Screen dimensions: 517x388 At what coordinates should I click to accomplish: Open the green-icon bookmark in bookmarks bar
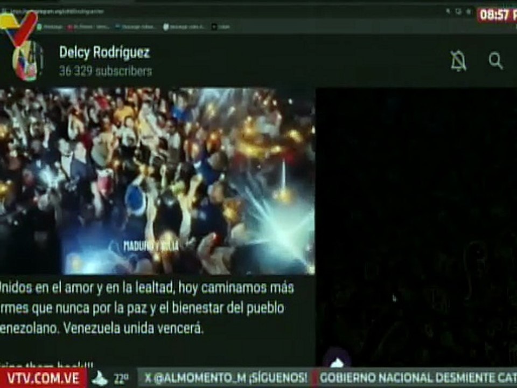click(x=50, y=27)
